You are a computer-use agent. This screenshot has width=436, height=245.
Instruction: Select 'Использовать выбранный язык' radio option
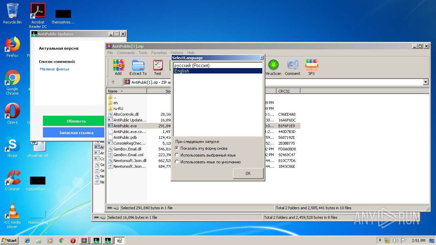click(x=205, y=155)
